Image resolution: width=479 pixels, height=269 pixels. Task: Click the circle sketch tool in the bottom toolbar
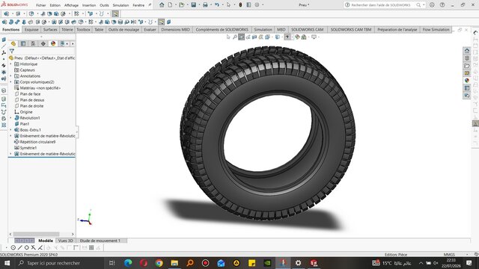pyautogui.click(x=13, y=247)
